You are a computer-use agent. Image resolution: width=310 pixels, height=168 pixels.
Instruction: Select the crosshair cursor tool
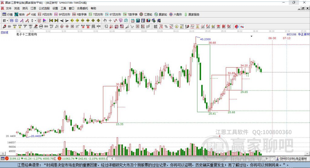point(110,20)
